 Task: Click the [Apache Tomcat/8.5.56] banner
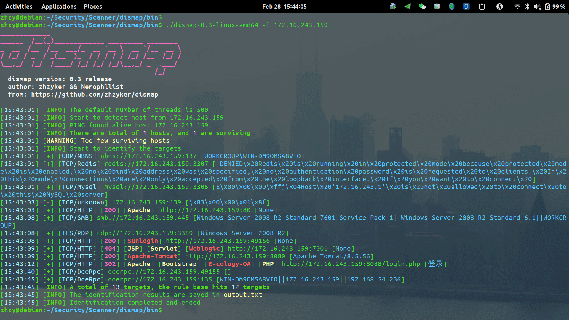[332, 256]
